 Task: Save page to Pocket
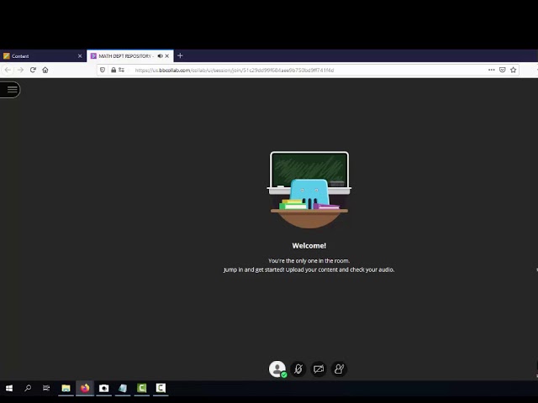coord(503,70)
